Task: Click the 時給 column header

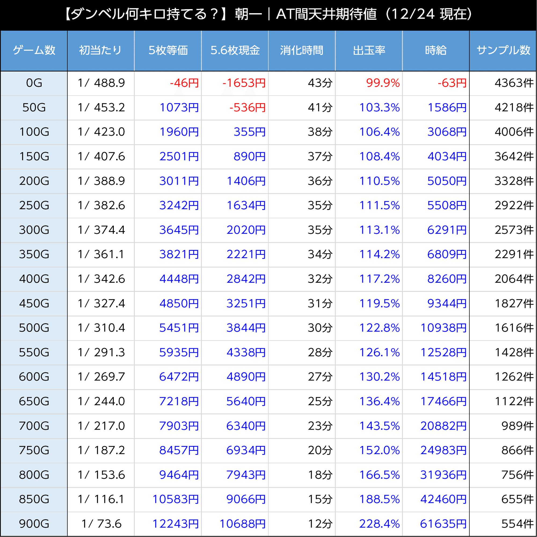Action: click(436, 50)
